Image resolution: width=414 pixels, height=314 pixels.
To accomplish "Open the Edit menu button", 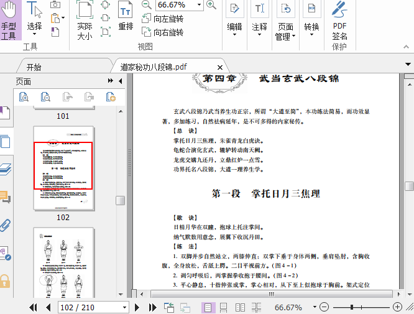I will coord(234,19).
